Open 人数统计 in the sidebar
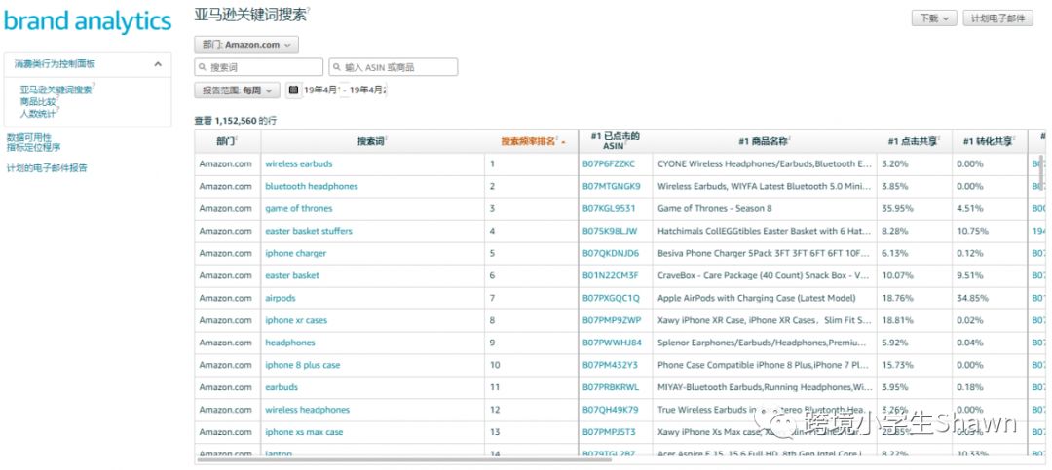Screen dimensions: 1052x470 click(38, 113)
